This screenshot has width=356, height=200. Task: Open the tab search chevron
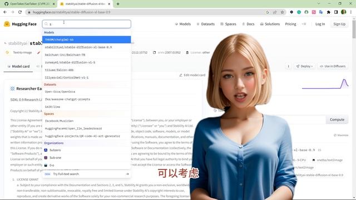[x=319, y=4]
